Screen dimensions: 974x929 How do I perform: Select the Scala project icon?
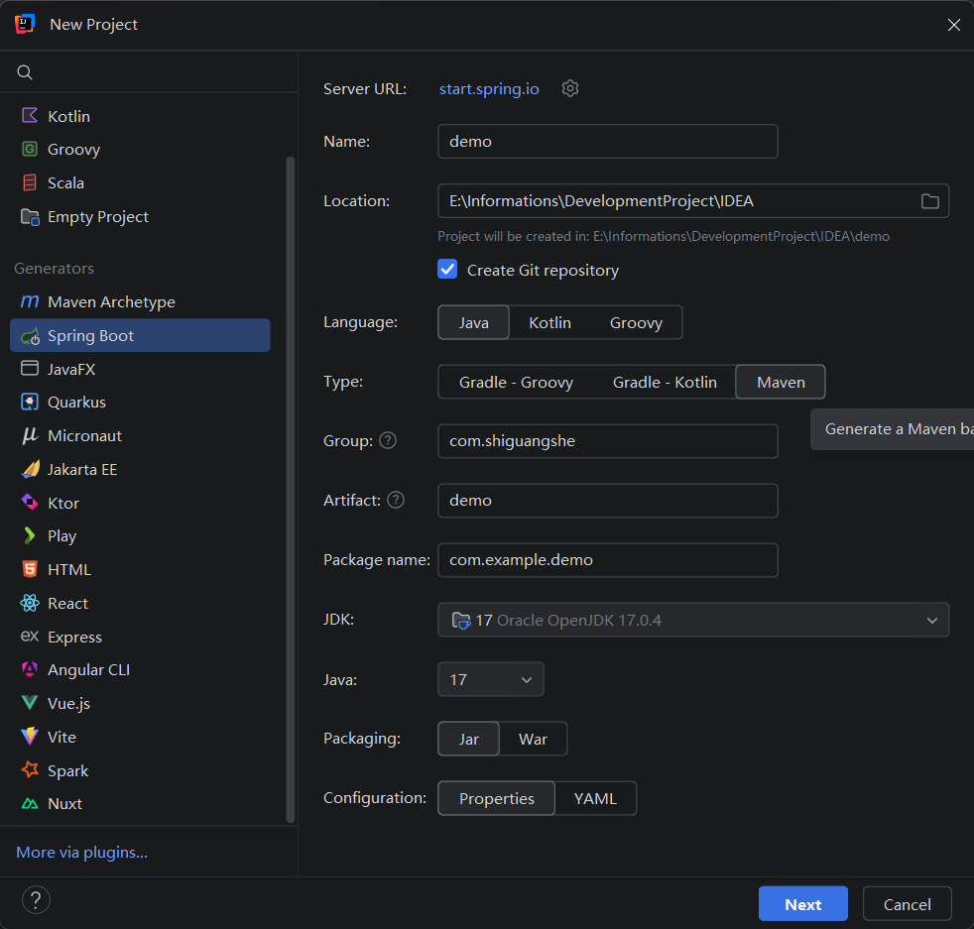pos(29,182)
